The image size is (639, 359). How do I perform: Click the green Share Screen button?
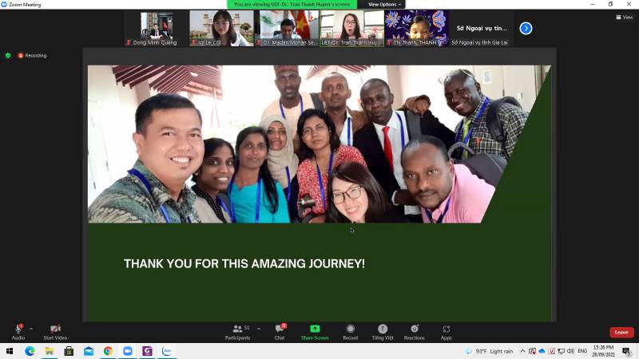click(315, 331)
